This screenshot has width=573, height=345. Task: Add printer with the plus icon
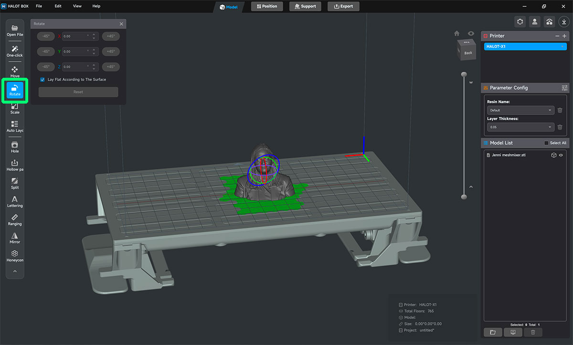pyautogui.click(x=564, y=36)
